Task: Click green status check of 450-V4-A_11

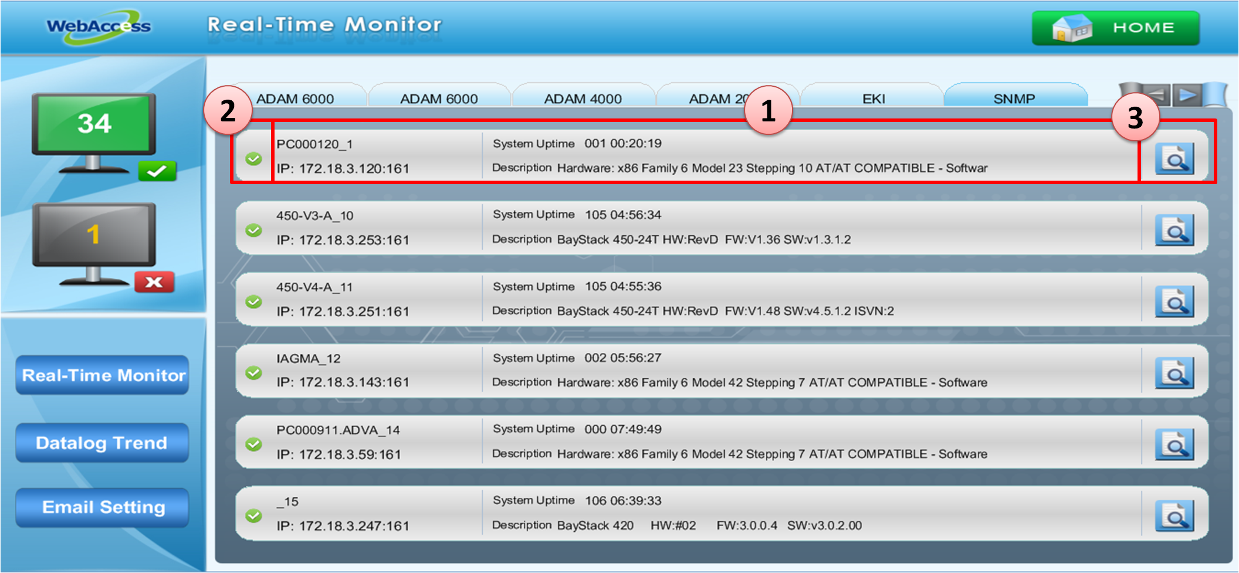Action: click(253, 302)
